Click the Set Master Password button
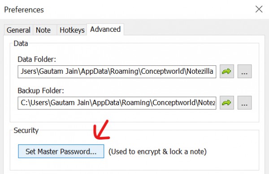 click(x=61, y=152)
